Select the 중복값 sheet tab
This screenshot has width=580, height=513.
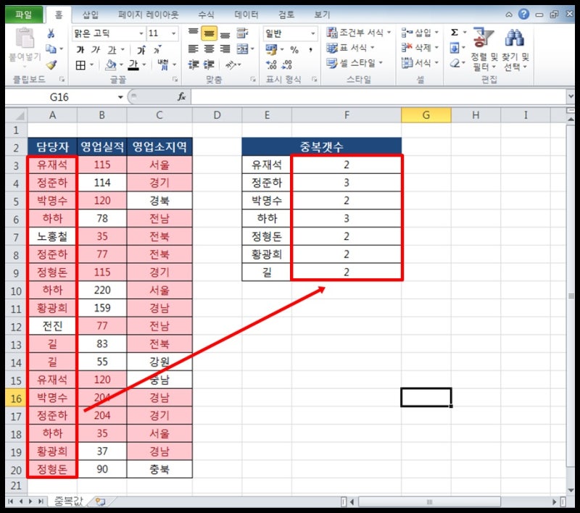[69, 501]
